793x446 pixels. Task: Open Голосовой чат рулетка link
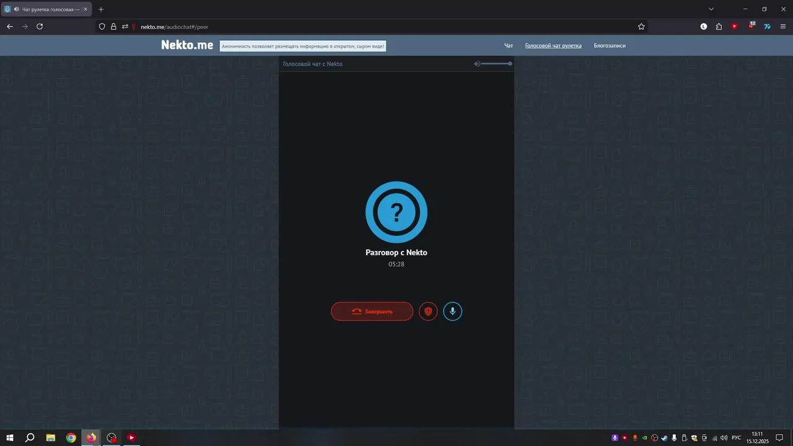553,46
